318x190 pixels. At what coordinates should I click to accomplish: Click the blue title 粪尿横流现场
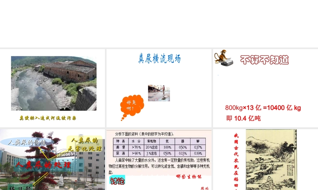click(159, 59)
